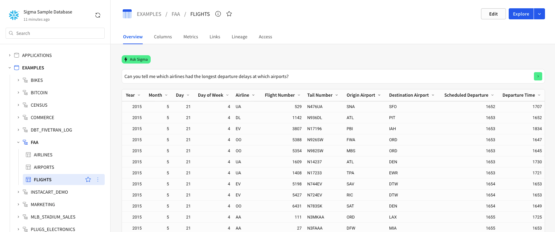Click the COMMERCE schema icon

pyautogui.click(x=25, y=117)
